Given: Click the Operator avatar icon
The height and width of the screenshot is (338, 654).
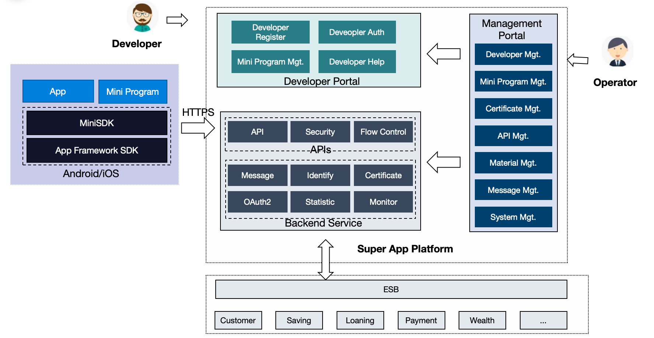Looking at the screenshot, I should coord(618,51).
